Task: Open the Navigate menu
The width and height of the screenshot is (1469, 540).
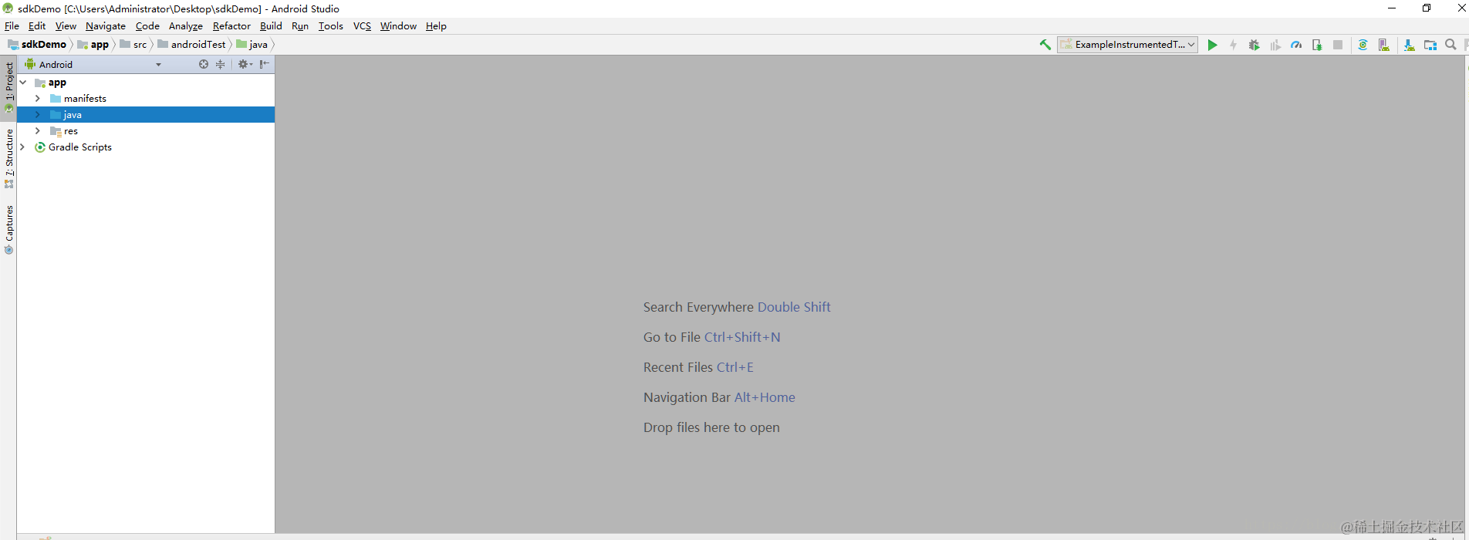Action: coord(106,26)
